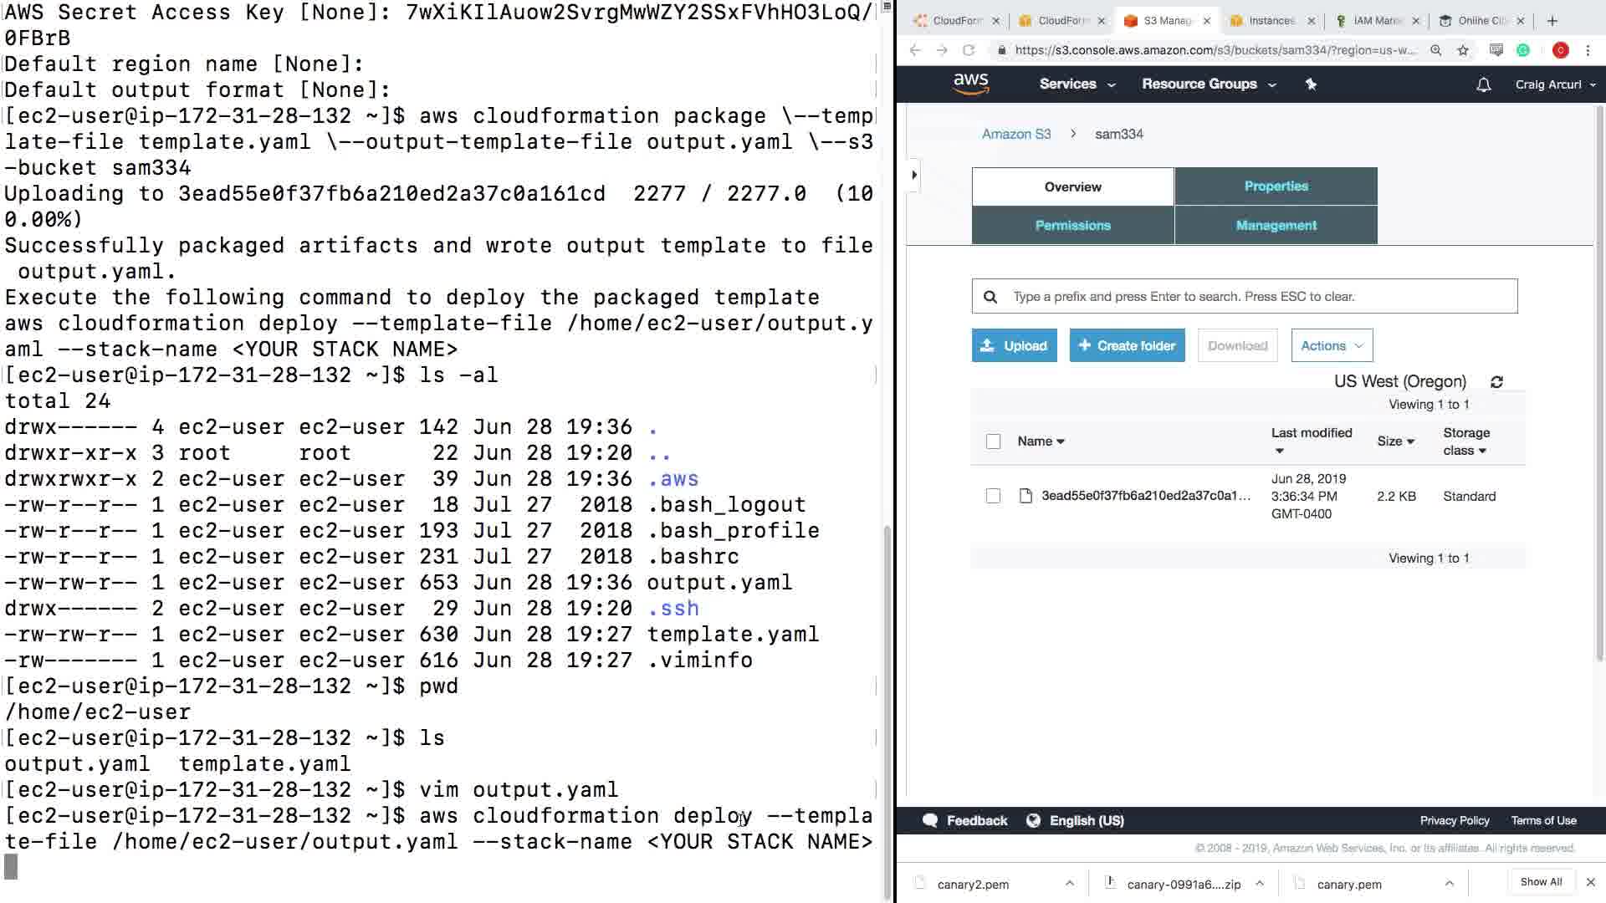Click the prefix search input field
The height and width of the screenshot is (903, 1606).
[x=1255, y=296]
